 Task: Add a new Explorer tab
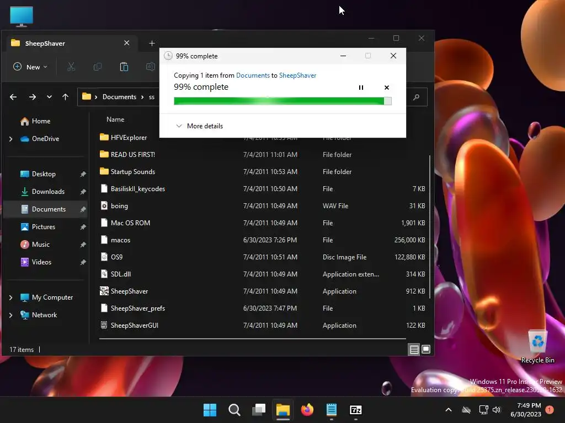152,43
